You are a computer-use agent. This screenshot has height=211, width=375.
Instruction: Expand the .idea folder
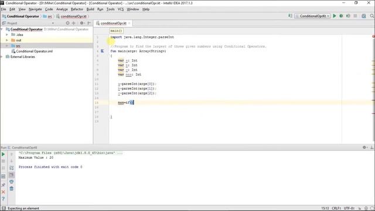coord(7,35)
